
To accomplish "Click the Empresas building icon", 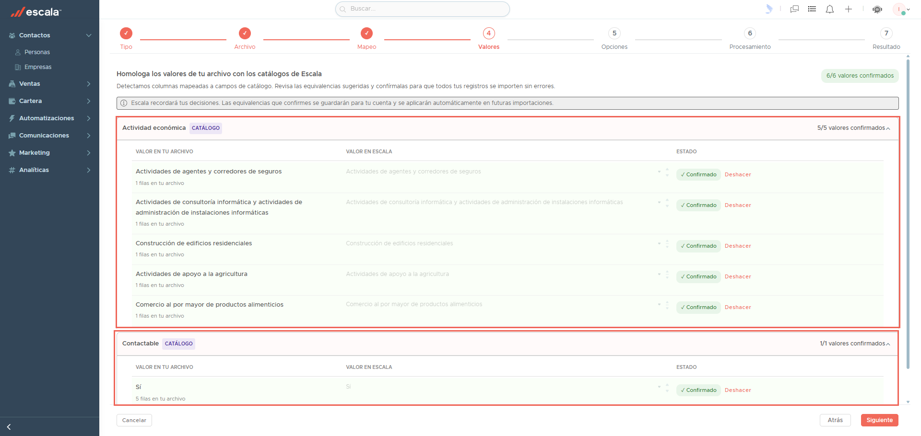I will 18,67.
